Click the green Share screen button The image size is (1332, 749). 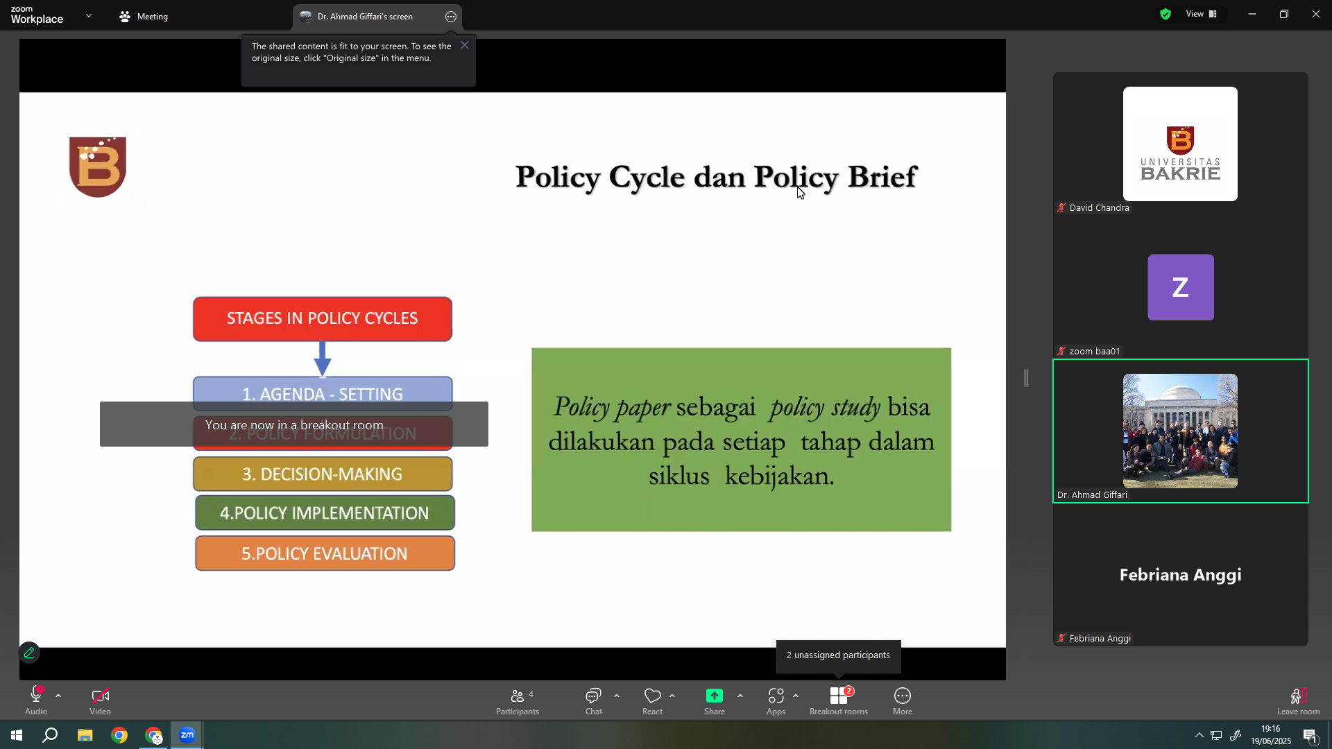click(715, 700)
